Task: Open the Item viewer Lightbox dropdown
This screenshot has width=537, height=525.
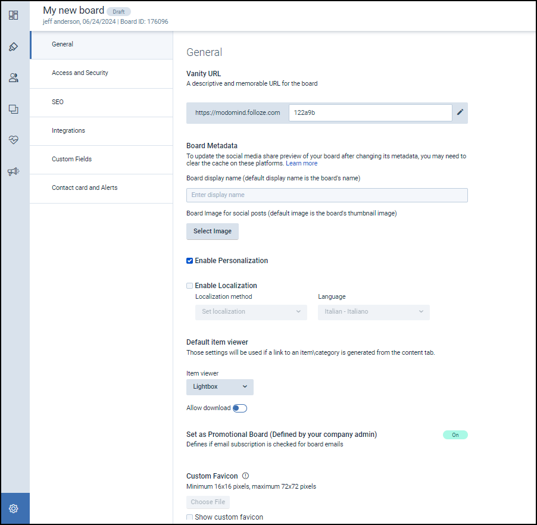Action: tap(220, 387)
